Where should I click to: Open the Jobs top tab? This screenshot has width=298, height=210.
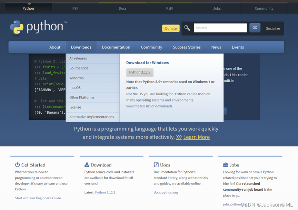[x=217, y=8]
